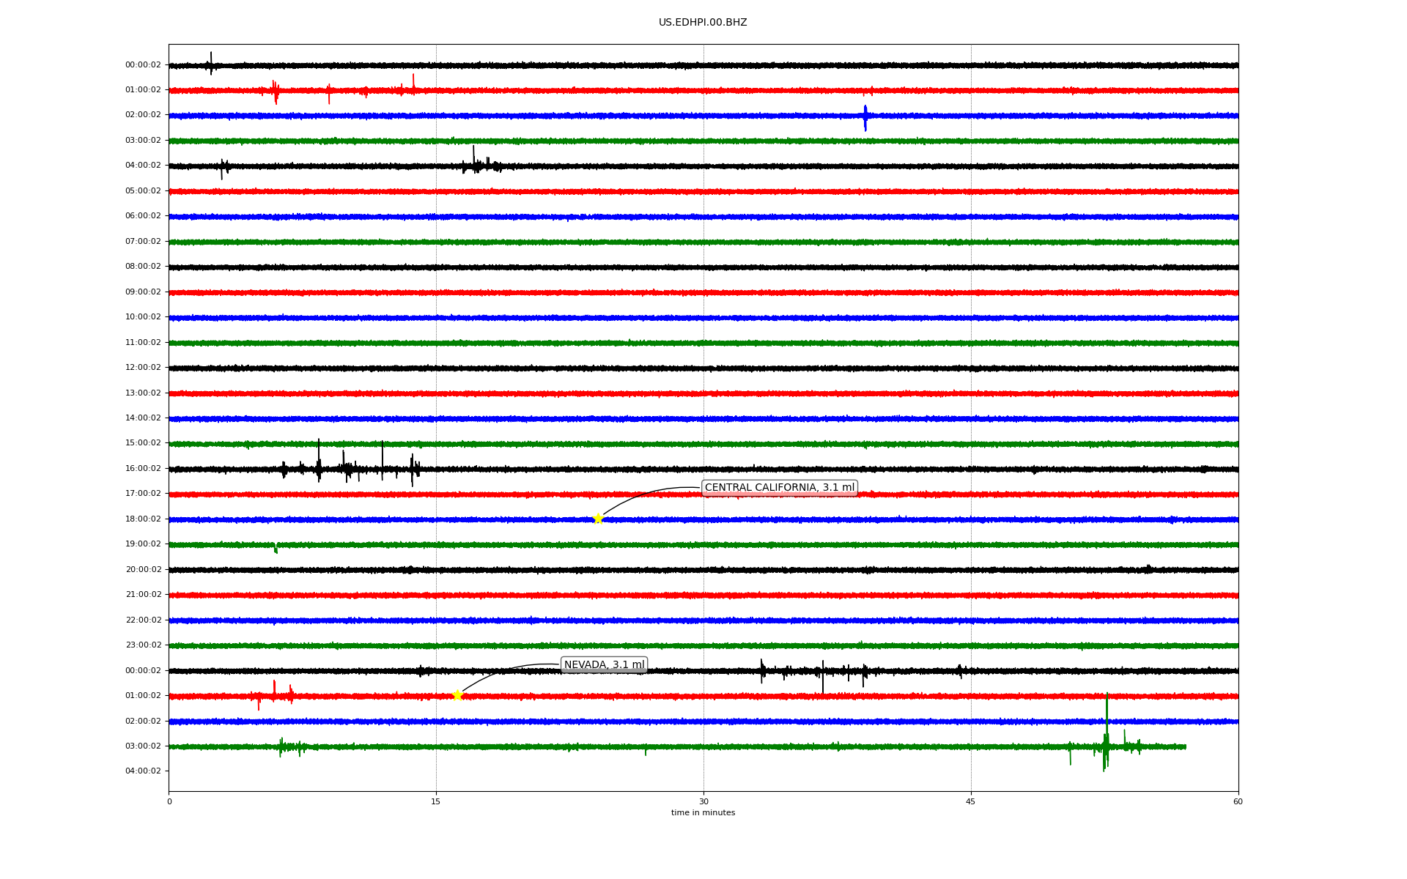Click the 04:00:02 label at bottom
This screenshot has width=1407, height=879.
click(143, 771)
